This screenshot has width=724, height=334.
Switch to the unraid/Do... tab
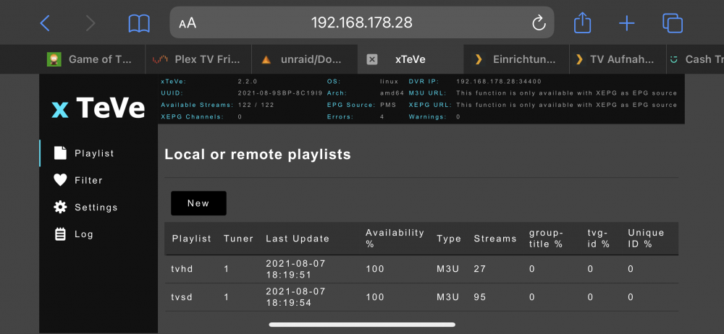pos(305,59)
